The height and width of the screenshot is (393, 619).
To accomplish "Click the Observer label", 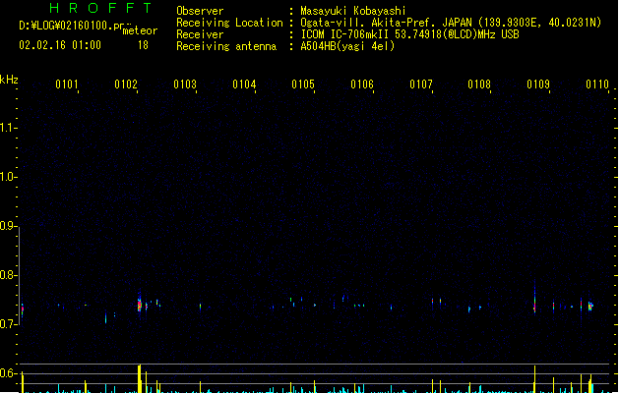I will point(200,11).
